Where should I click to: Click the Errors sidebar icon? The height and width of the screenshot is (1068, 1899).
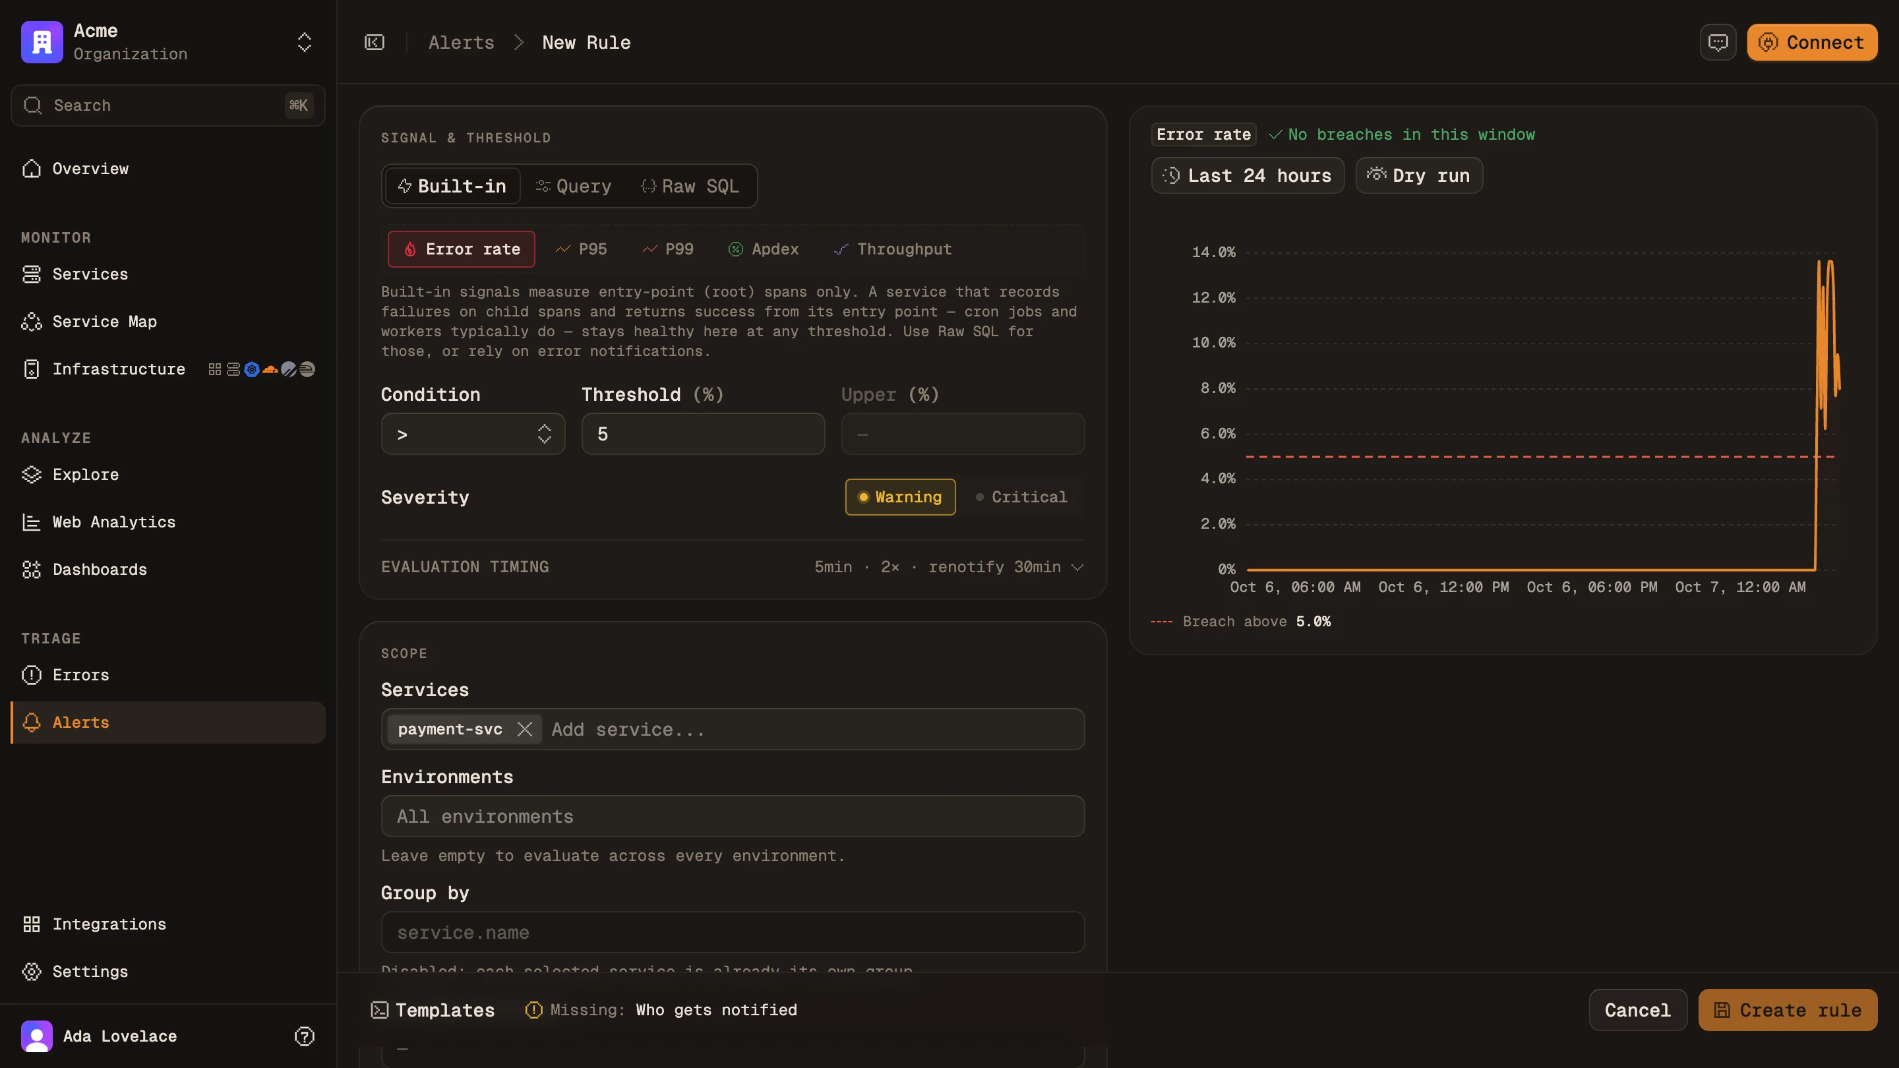click(x=32, y=675)
